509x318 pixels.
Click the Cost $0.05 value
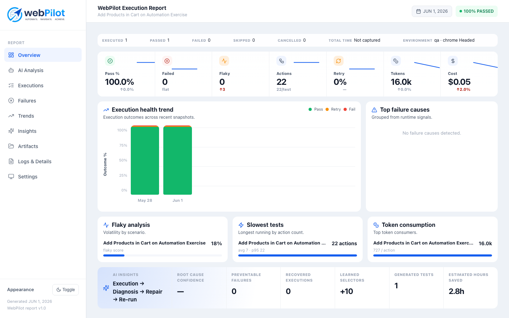click(x=459, y=82)
